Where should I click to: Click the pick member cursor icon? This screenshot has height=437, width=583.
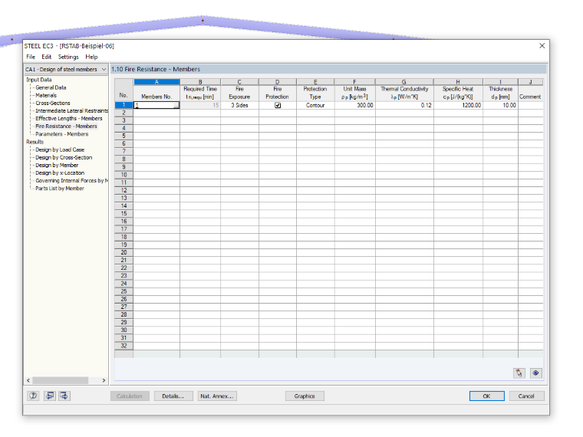(x=519, y=373)
